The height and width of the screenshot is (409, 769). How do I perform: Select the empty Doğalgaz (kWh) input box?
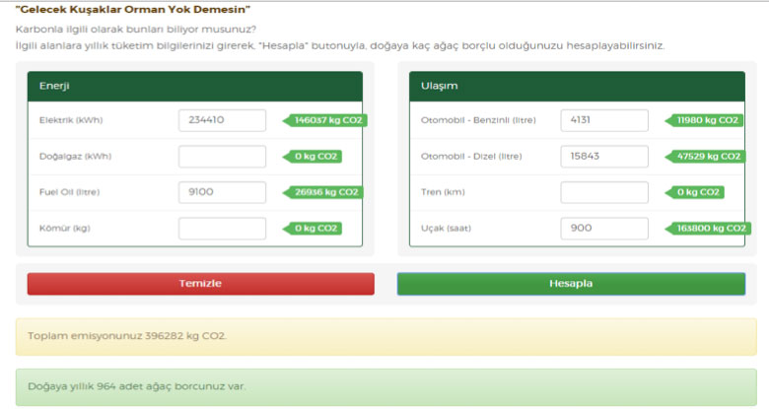[222, 157]
